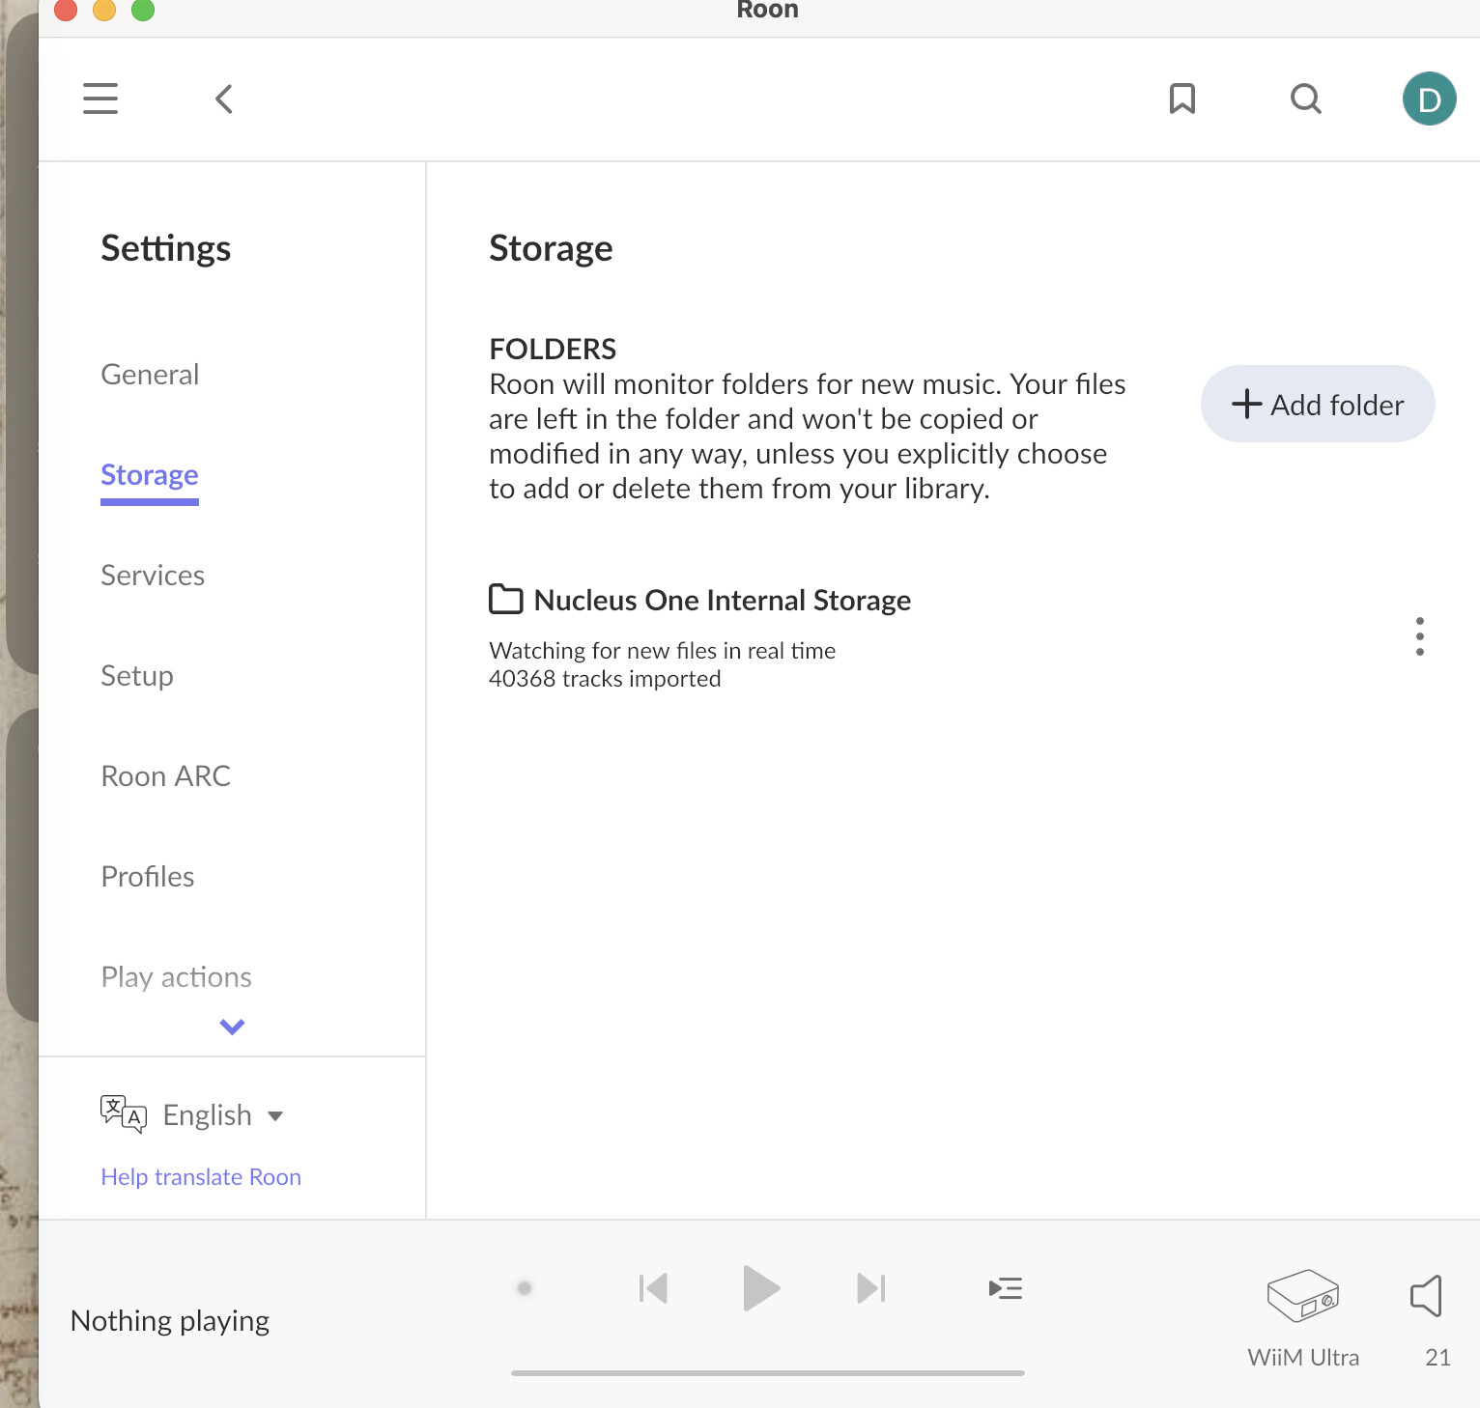Open the hamburger navigation menu
1480x1408 pixels.
coord(100,99)
